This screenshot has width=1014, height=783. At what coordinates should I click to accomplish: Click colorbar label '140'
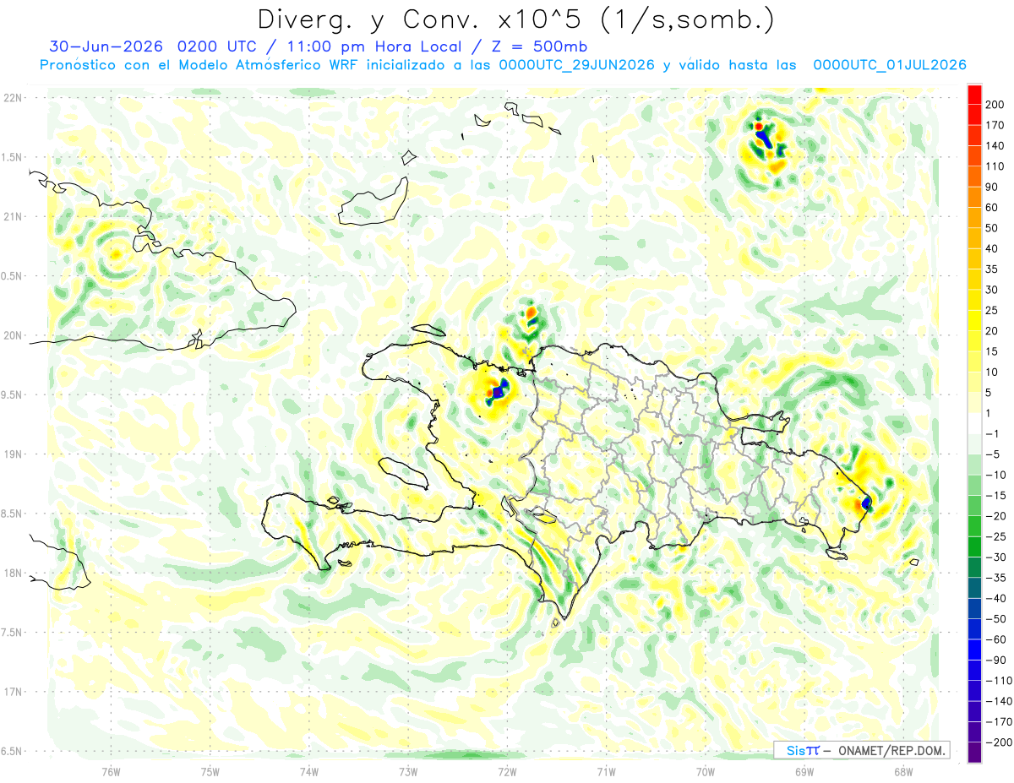coord(996,145)
